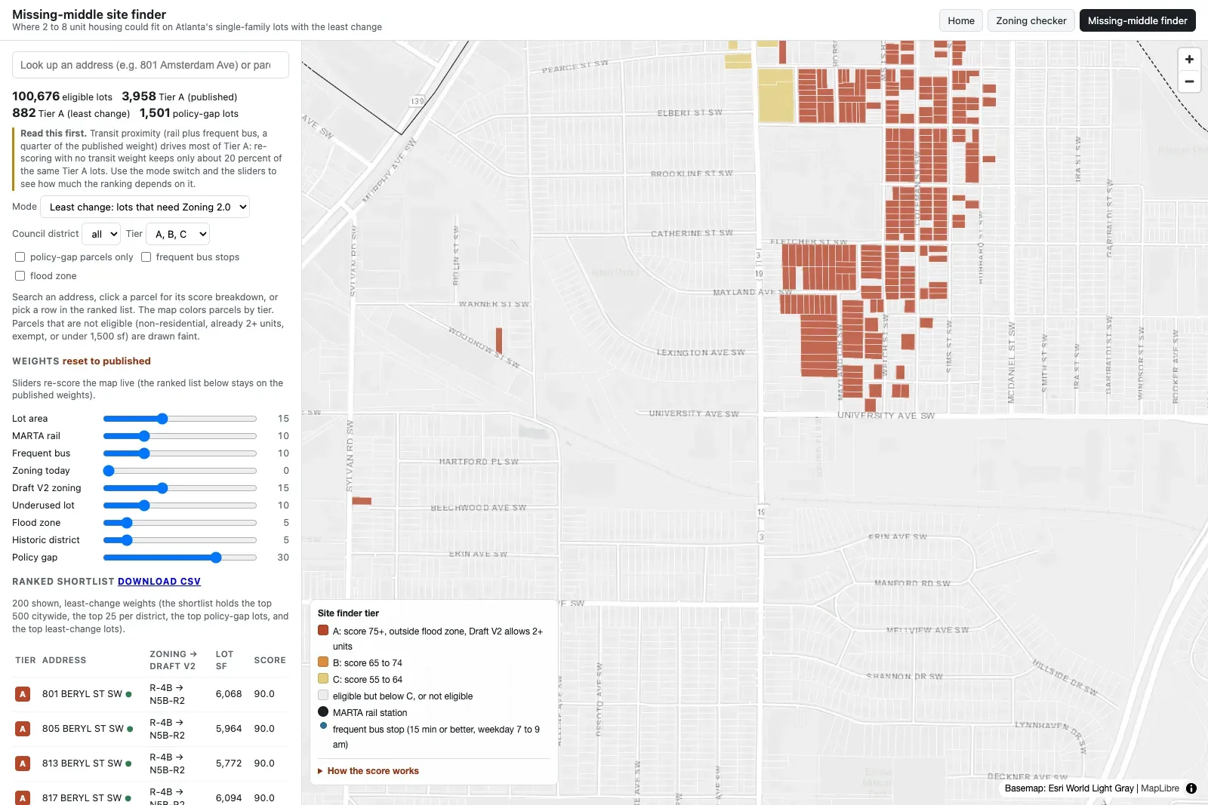Enable policy-gap parcels only checkbox
This screenshot has width=1208, height=805.
tap(20, 257)
